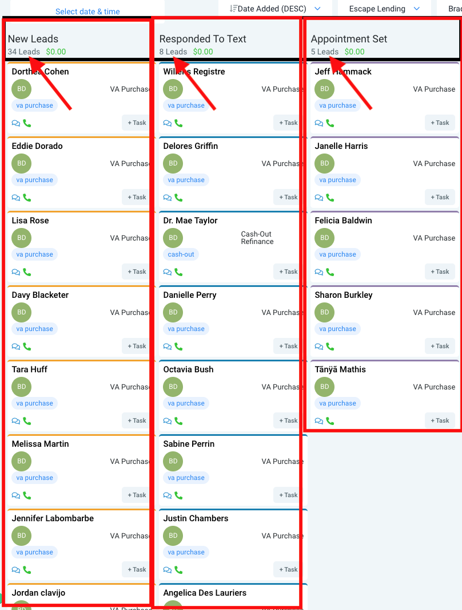Click + Task on Lisa Rose card
Screen dimensions: 462x610
tap(137, 271)
